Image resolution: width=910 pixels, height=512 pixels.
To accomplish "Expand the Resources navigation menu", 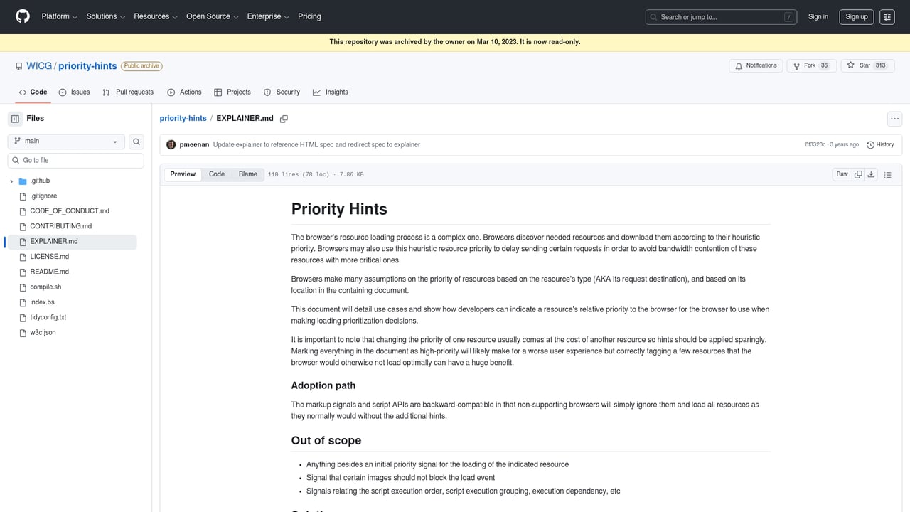I will pyautogui.click(x=154, y=16).
